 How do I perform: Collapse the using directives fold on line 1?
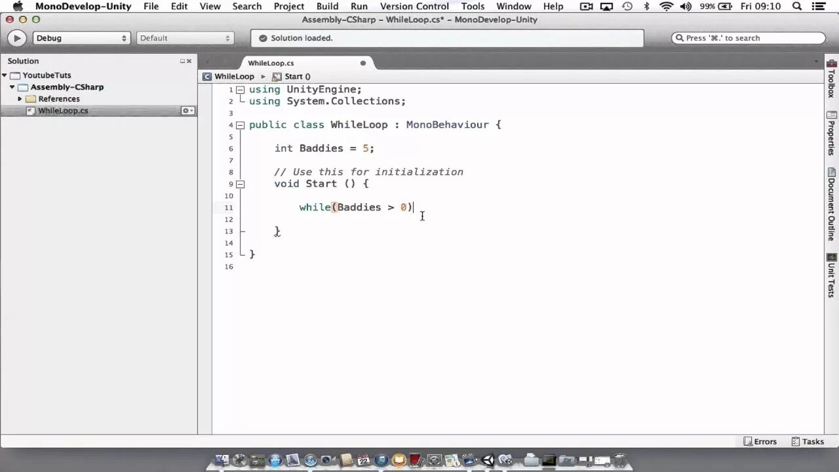click(241, 90)
